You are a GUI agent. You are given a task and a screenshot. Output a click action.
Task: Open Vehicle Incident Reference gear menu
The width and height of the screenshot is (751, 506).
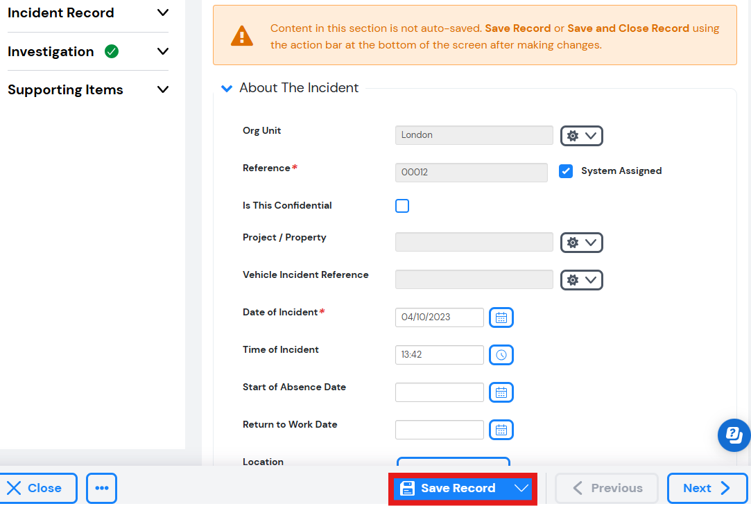(x=581, y=280)
